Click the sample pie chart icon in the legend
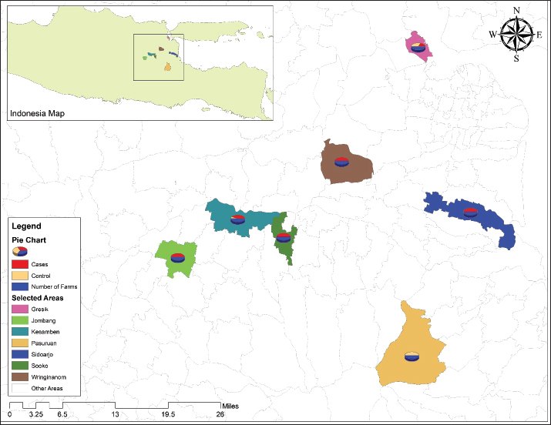This screenshot has height=425, width=551. click(20, 251)
